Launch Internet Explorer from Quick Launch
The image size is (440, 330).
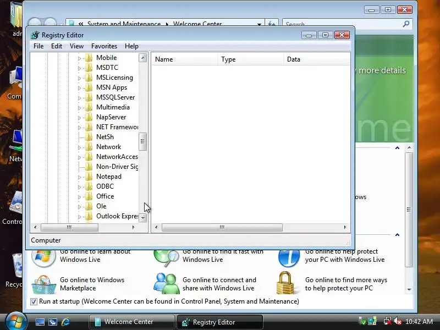point(65,322)
